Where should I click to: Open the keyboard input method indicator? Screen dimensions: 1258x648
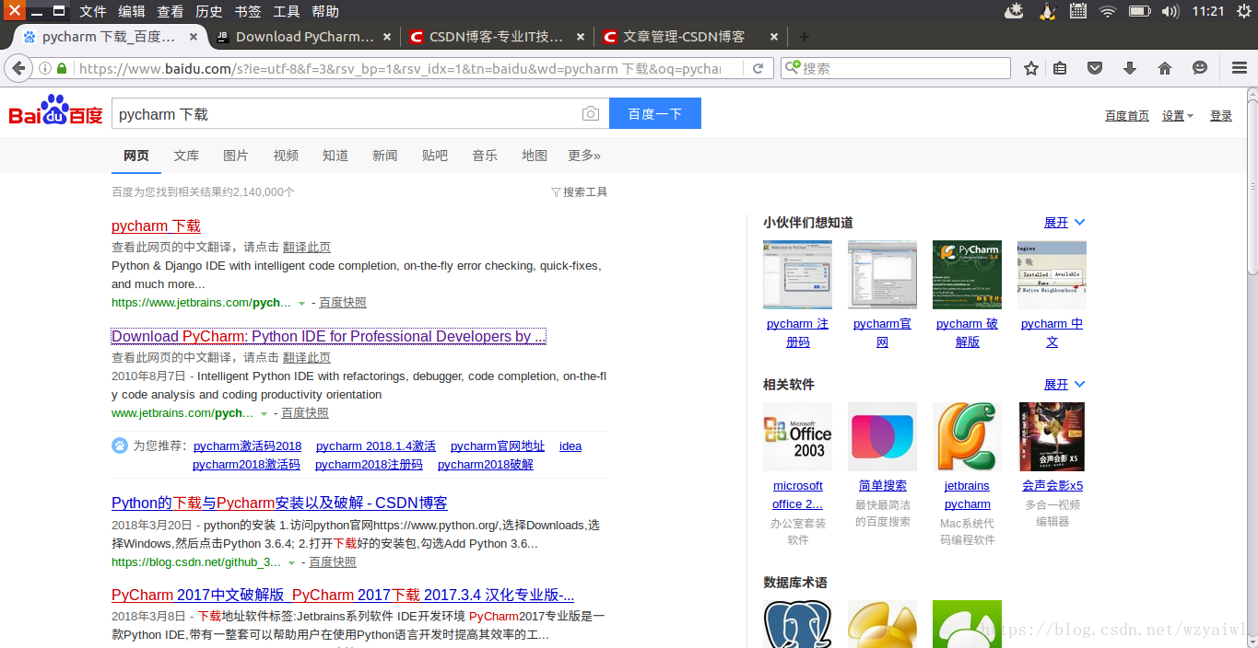tap(1077, 11)
